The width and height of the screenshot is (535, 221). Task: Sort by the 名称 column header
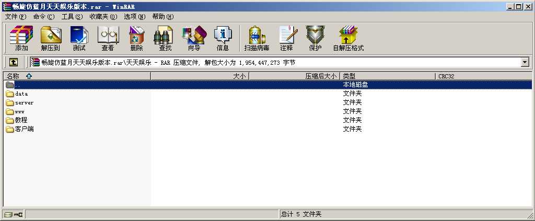(x=77, y=76)
